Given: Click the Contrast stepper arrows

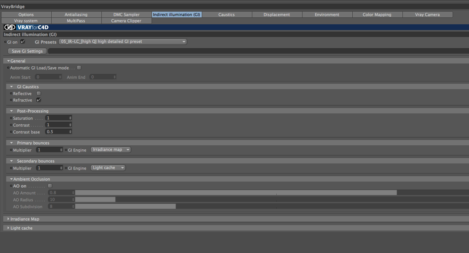Looking at the screenshot, I should tap(71, 125).
